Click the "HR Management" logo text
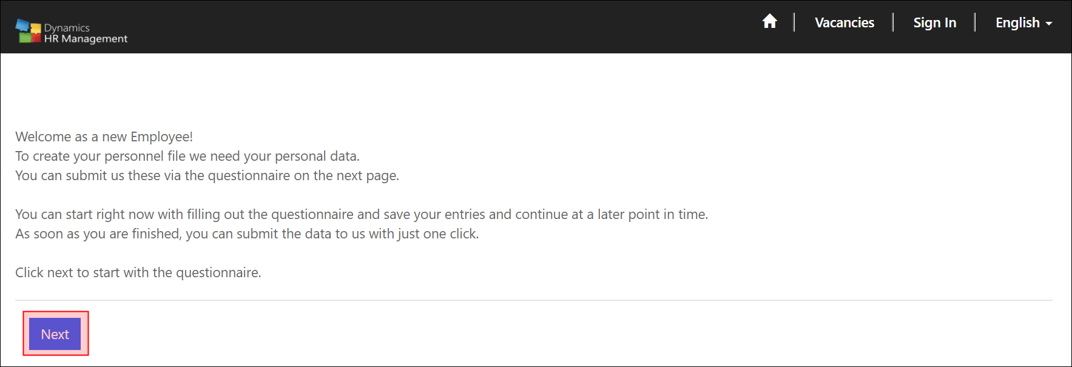The width and height of the screenshot is (1072, 367). (x=86, y=39)
